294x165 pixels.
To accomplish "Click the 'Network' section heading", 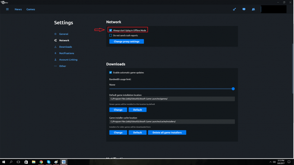I will click(x=114, y=22).
